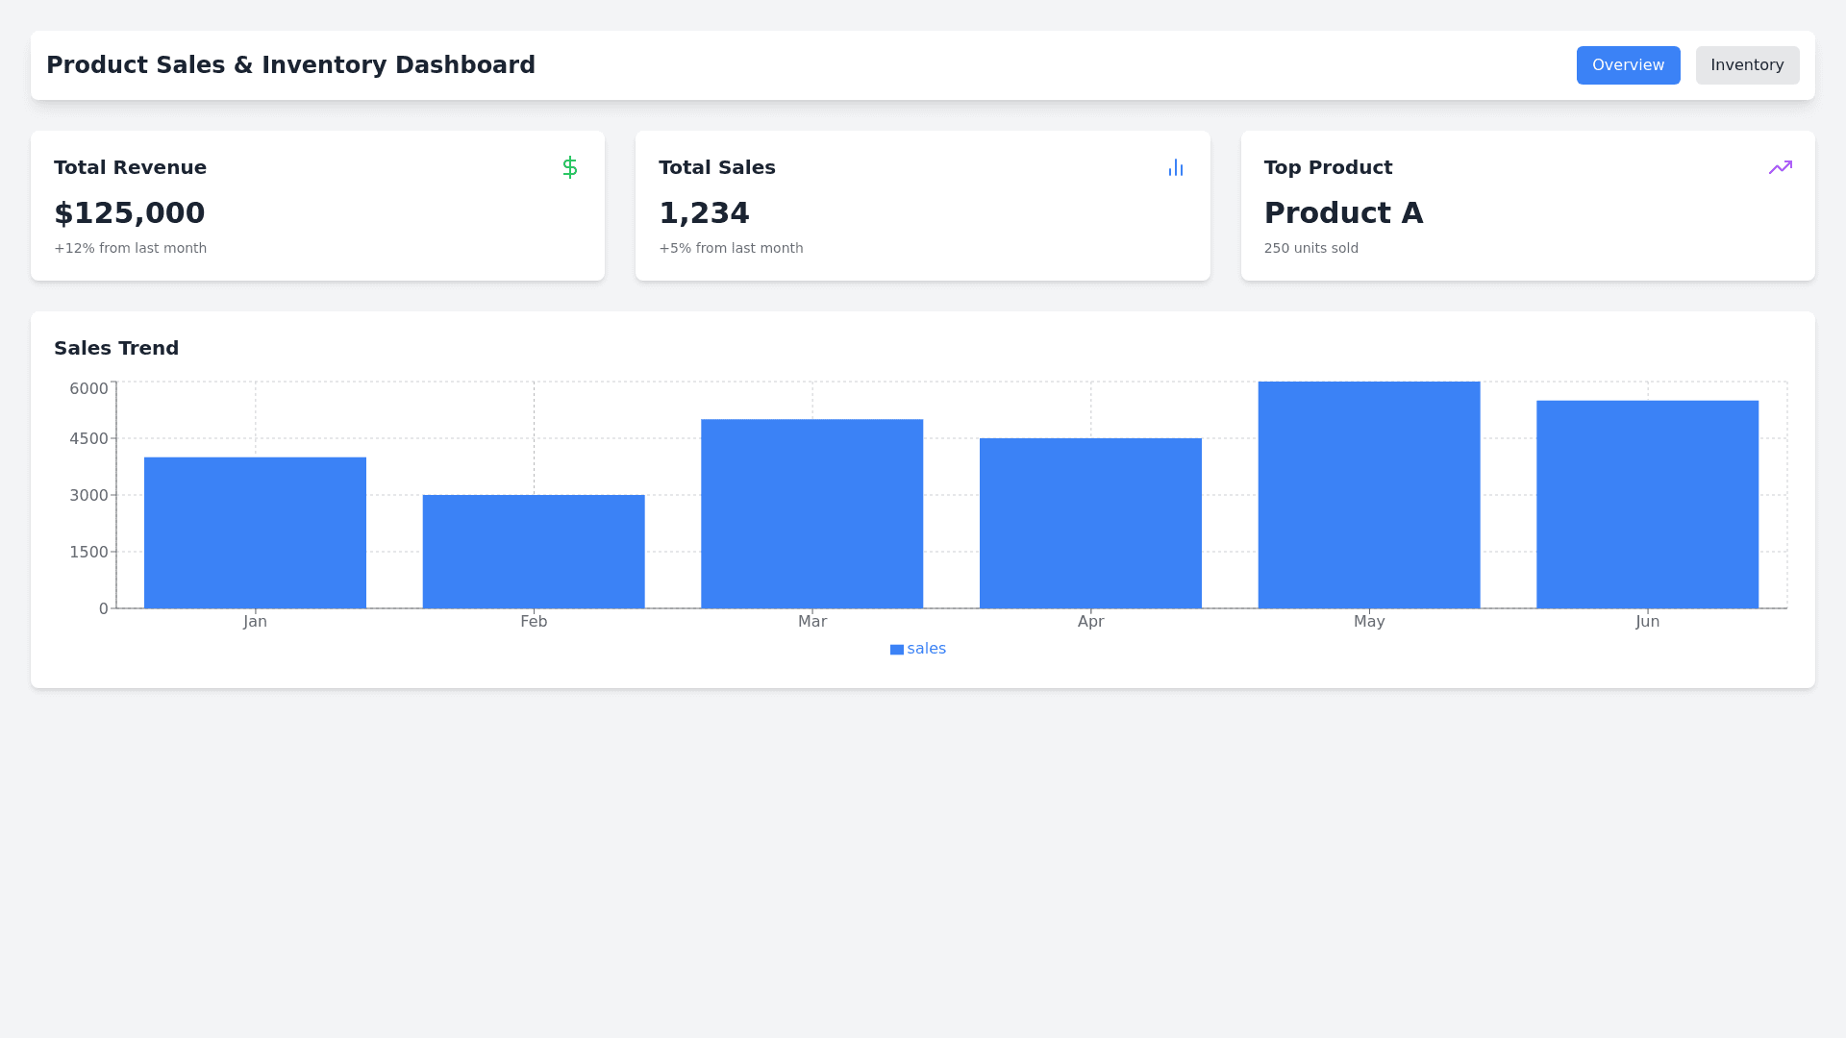This screenshot has height=1038, width=1846.
Task: Click the sales legend label
Action: click(x=927, y=649)
